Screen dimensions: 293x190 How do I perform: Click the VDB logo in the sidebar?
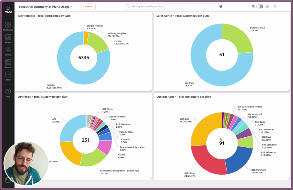[8, 9]
